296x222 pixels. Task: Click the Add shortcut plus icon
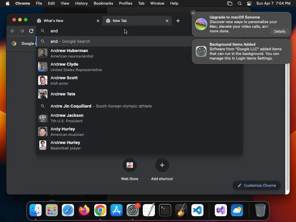click(x=162, y=165)
